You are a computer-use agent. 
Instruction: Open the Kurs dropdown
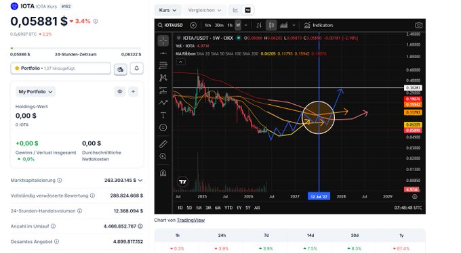click(167, 10)
